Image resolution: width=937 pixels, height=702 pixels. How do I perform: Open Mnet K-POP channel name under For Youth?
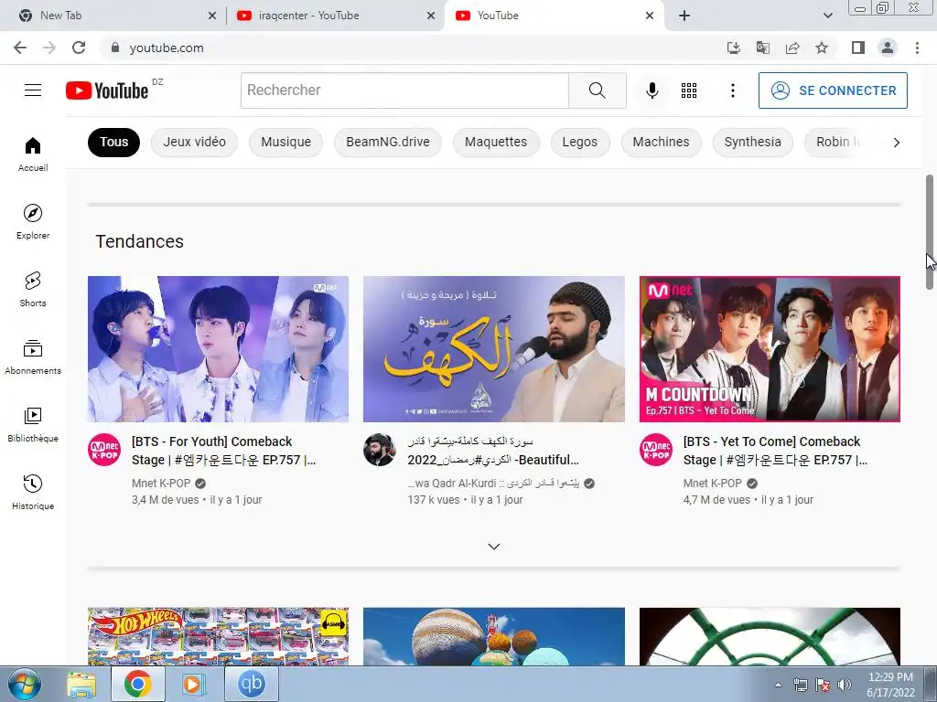pyautogui.click(x=161, y=483)
